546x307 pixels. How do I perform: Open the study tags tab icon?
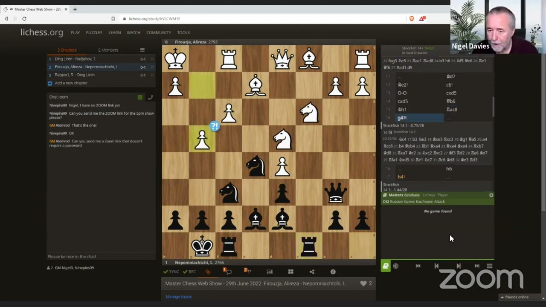click(x=208, y=272)
